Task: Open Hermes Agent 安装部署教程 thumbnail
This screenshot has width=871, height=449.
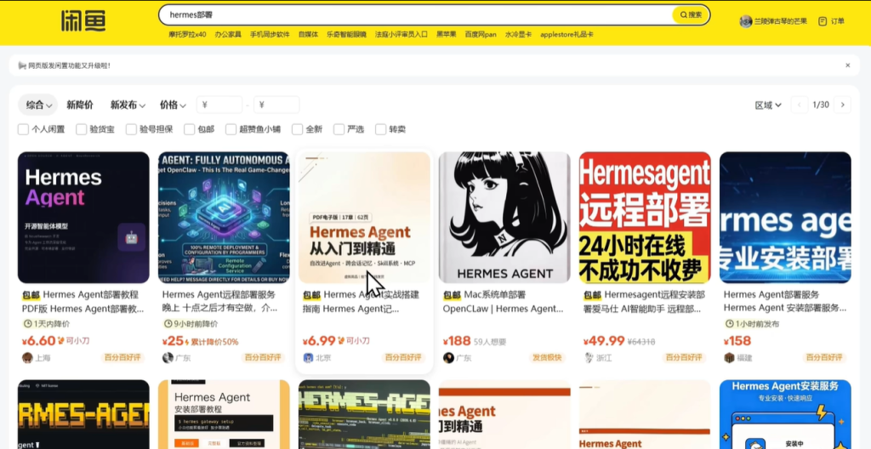Action: (224, 414)
